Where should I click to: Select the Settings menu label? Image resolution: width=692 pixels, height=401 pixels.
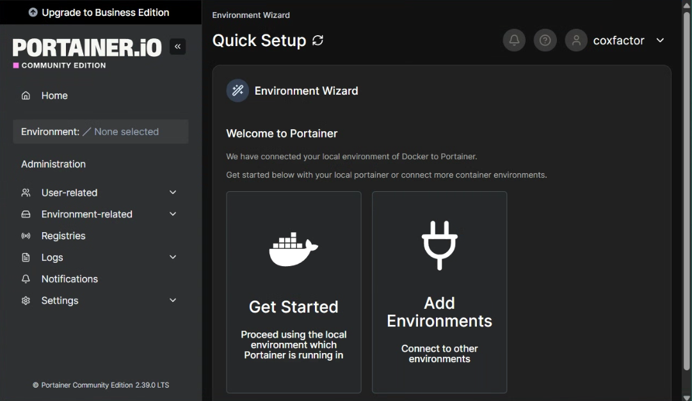(60, 301)
